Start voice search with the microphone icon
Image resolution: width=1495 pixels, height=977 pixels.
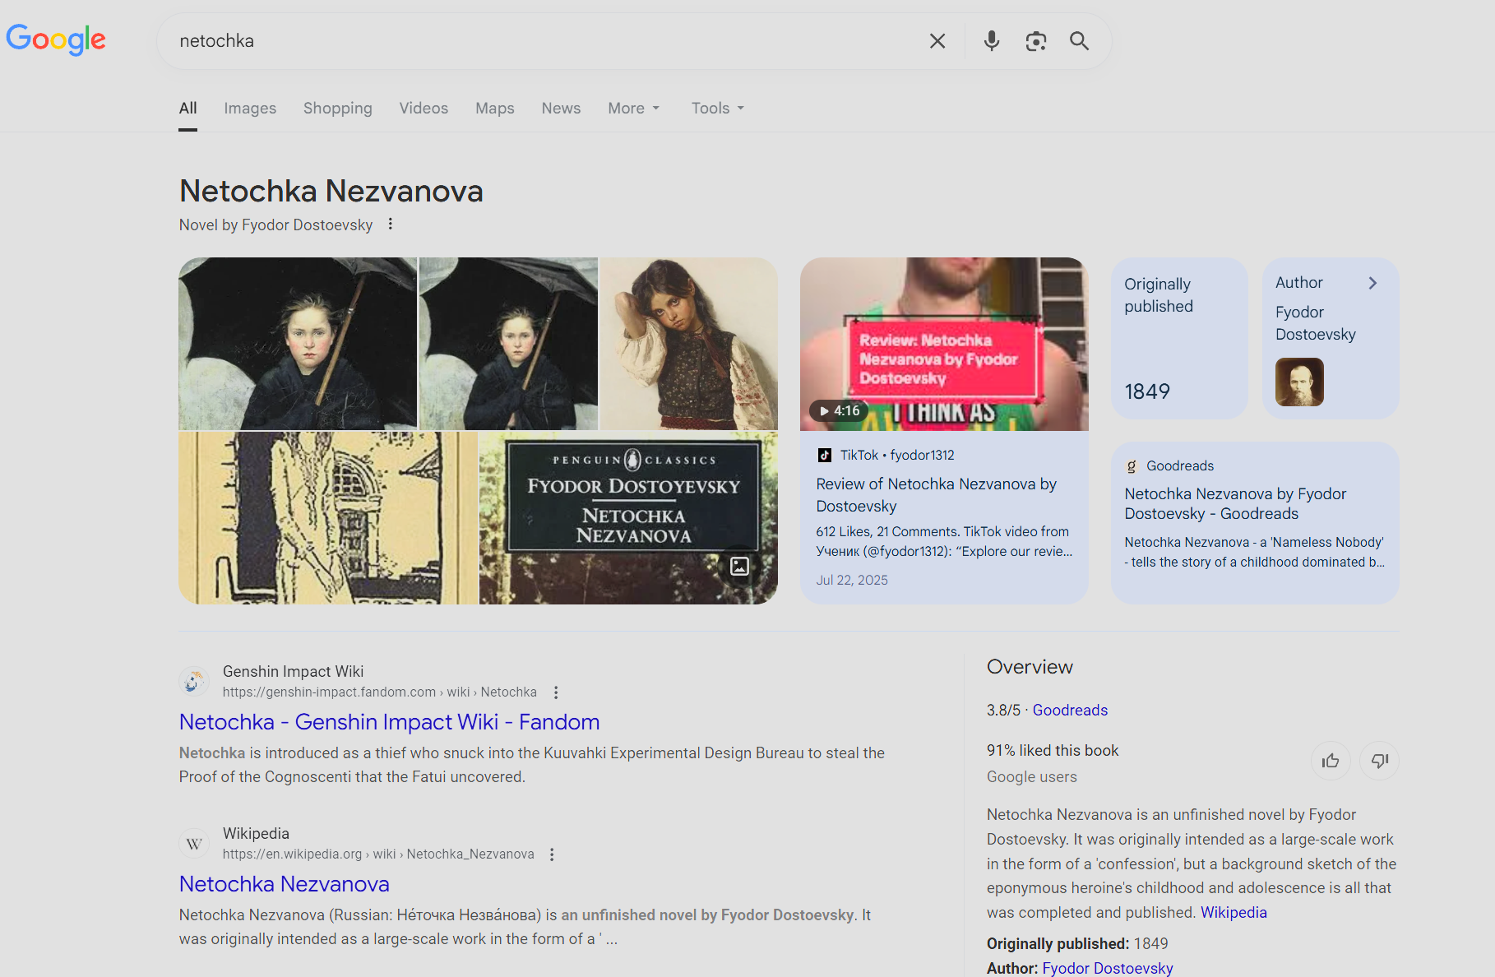[x=992, y=41]
